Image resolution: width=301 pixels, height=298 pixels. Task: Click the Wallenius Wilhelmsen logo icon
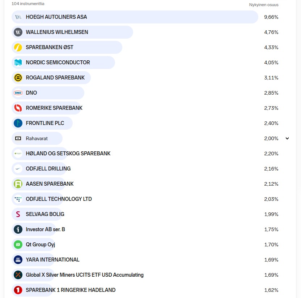(x=18, y=32)
